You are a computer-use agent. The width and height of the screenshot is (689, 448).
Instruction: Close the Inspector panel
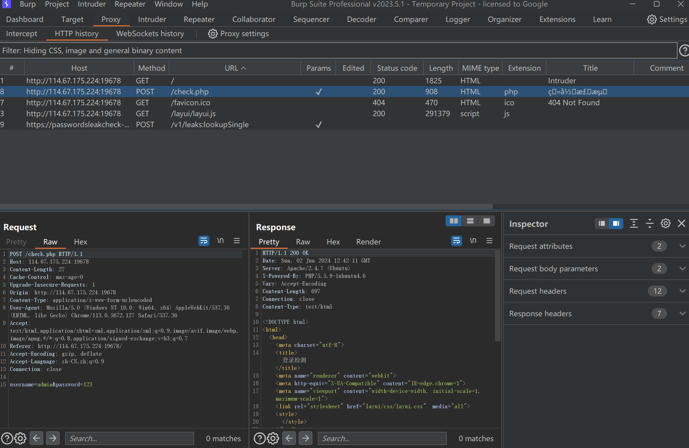682,223
